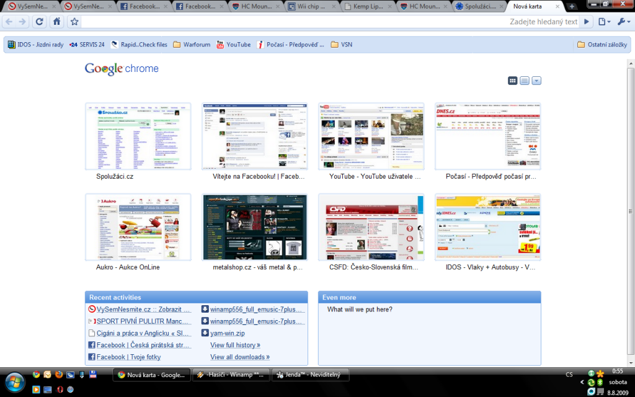Expand the Ostatní záložky folder
Viewport: 635px width, 397px height.
tap(602, 45)
